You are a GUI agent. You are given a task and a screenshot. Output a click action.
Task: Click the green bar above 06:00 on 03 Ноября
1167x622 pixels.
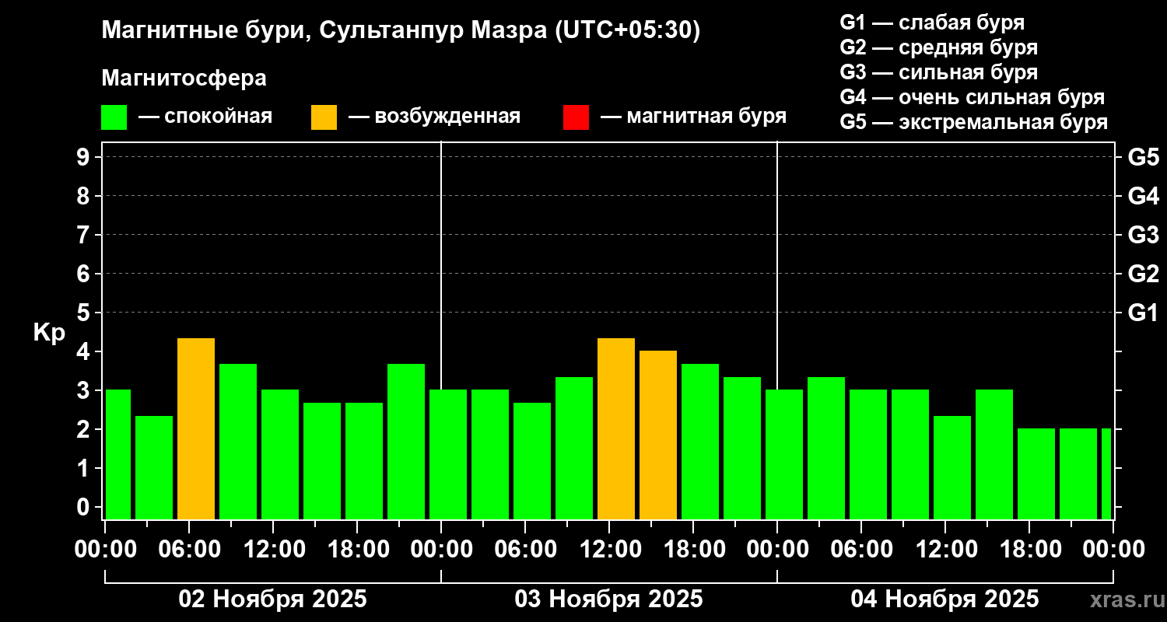tap(532, 461)
